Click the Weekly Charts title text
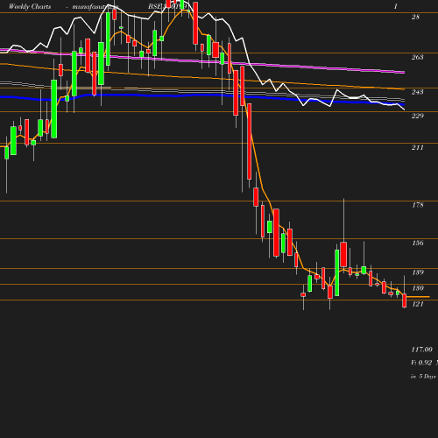438x438 pixels. coord(30,6)
